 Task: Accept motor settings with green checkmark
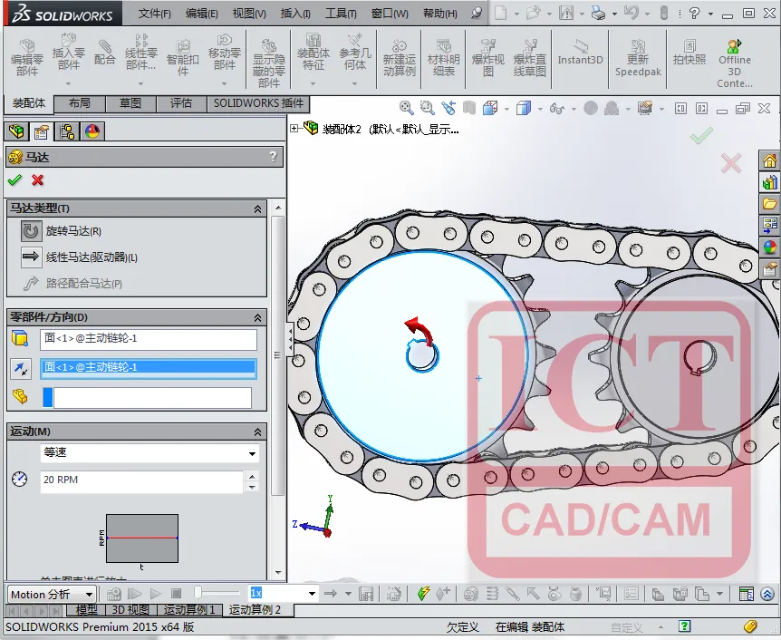[x=14, y=179]
